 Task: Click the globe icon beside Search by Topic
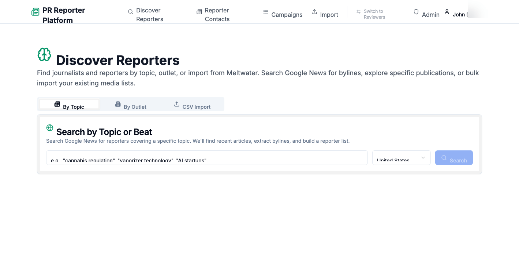(50, 128)
